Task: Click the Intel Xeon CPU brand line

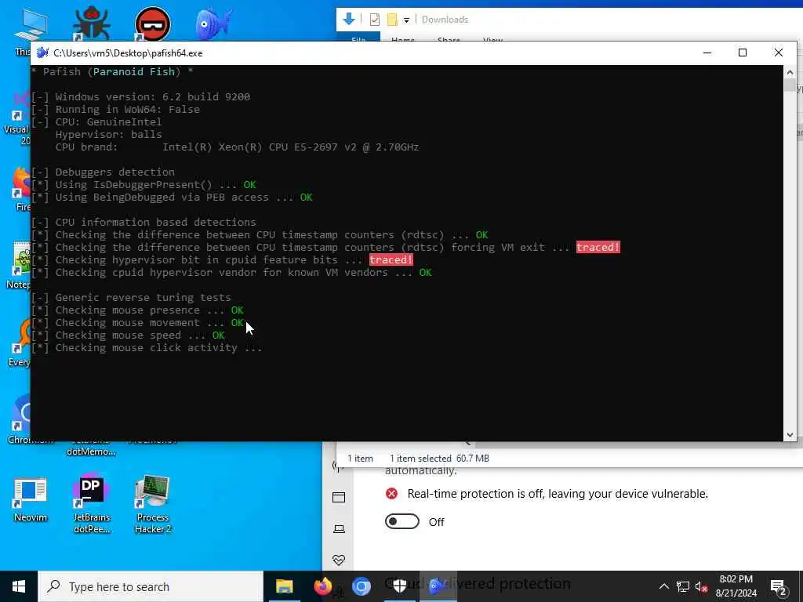Action: coord(237,147)
